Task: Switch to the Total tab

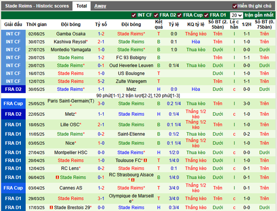Action: coord(81,6)
